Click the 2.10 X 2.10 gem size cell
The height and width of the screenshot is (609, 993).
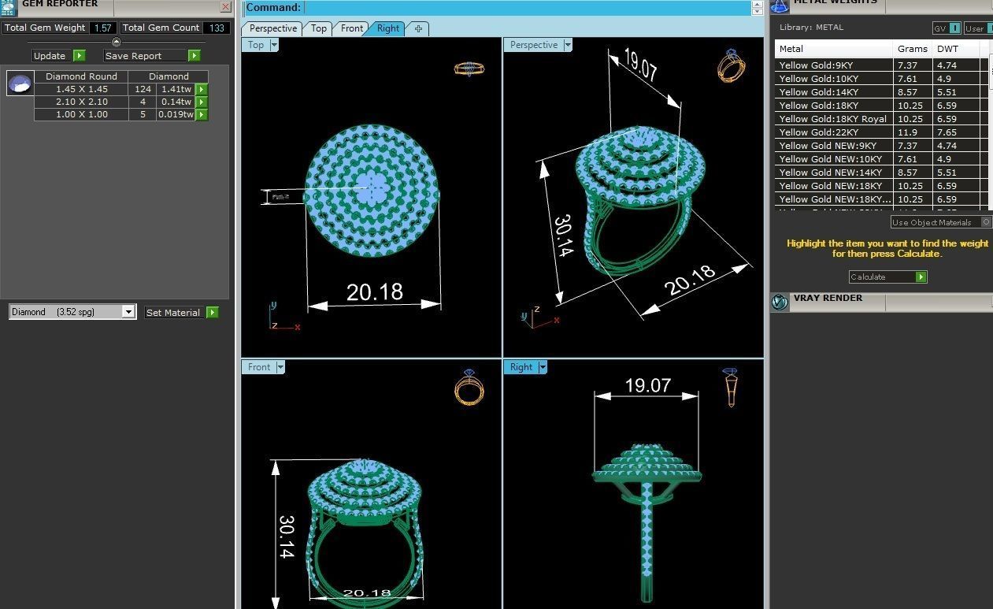click(81, 102)
